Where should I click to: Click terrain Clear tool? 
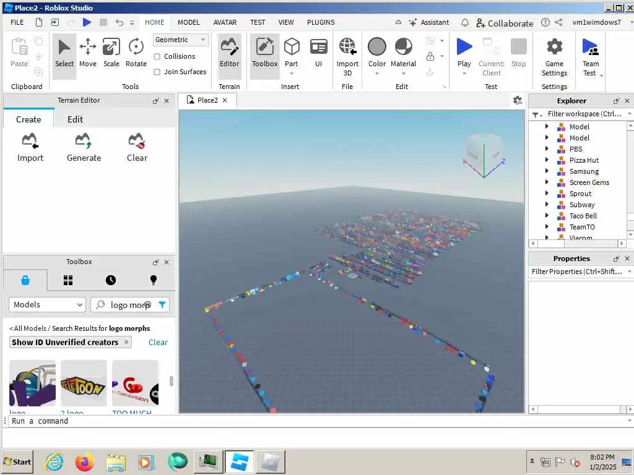[137, 147]
